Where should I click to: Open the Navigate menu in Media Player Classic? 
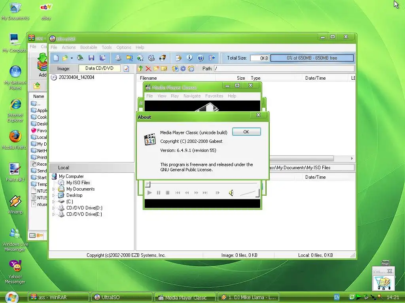tap(192, 96)
